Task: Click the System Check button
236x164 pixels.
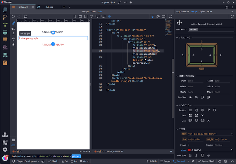Action: tap(206, 161)
